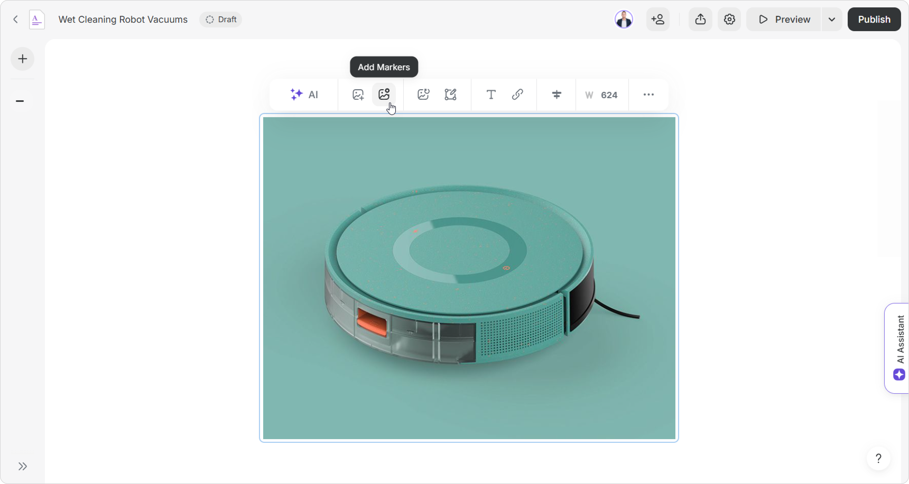Select the robot vacuum image
The height and width of the screenshot is (484, 909).
pos(469,278)
